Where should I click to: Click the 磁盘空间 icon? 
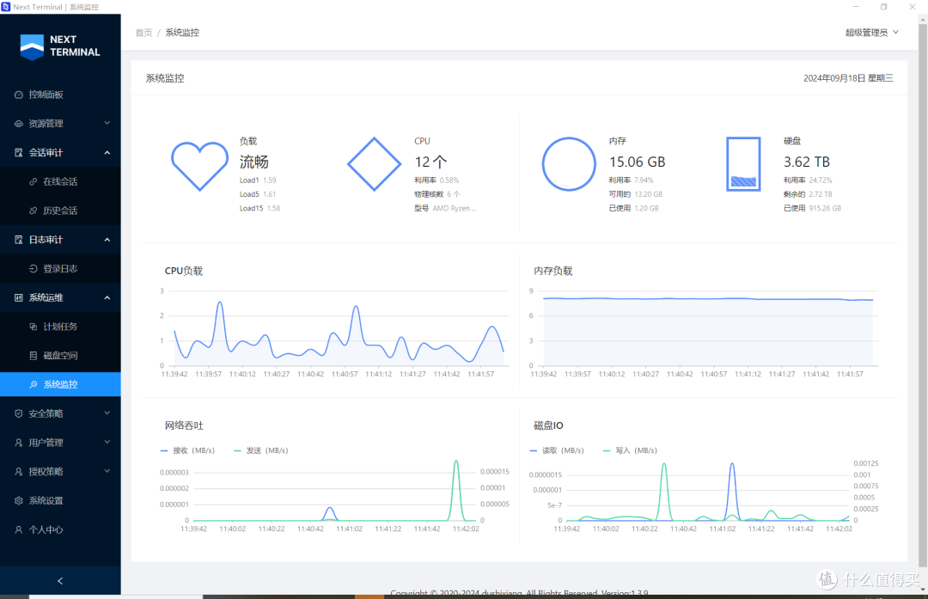pos(34,356)
